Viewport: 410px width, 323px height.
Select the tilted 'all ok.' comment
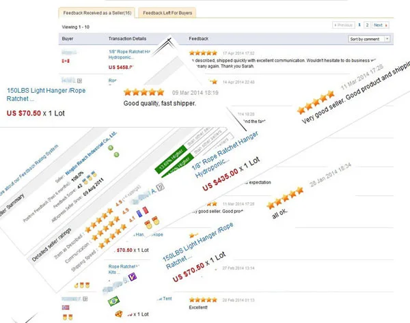279,214
